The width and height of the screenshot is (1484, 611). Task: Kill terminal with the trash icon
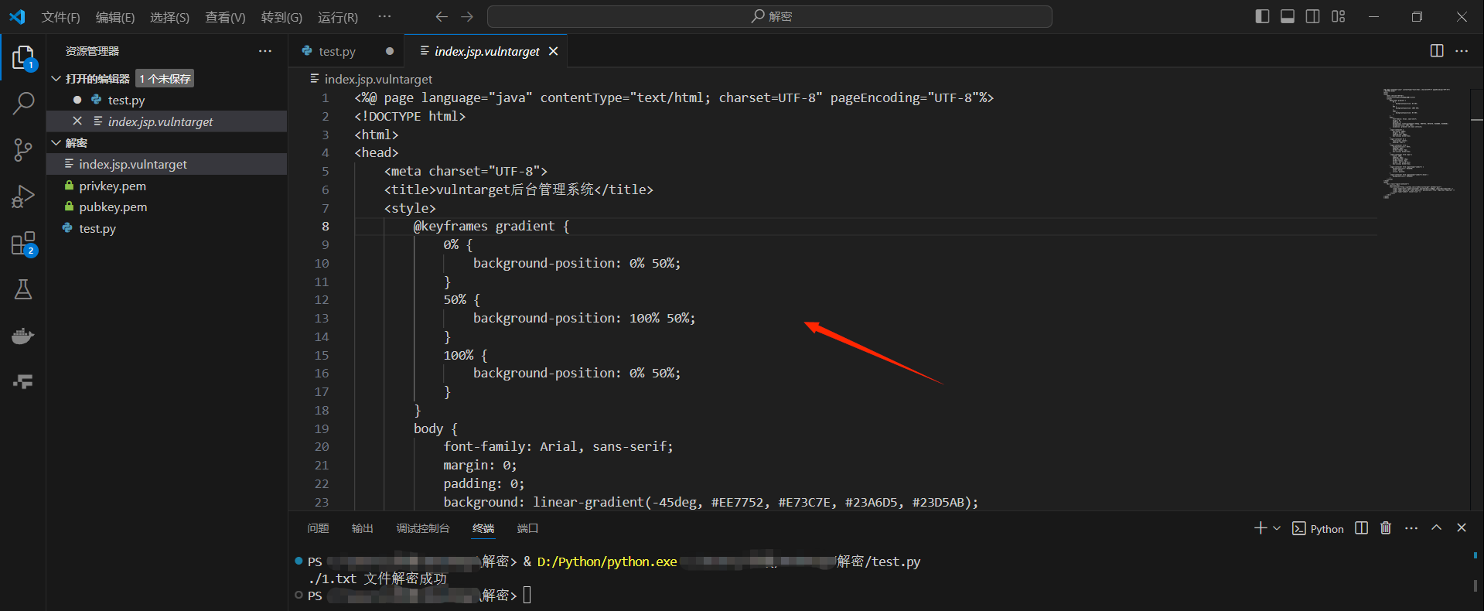[1385, 528]
